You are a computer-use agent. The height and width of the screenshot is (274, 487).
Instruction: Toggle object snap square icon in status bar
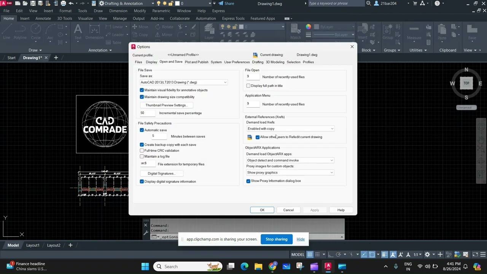coord(372,255)
